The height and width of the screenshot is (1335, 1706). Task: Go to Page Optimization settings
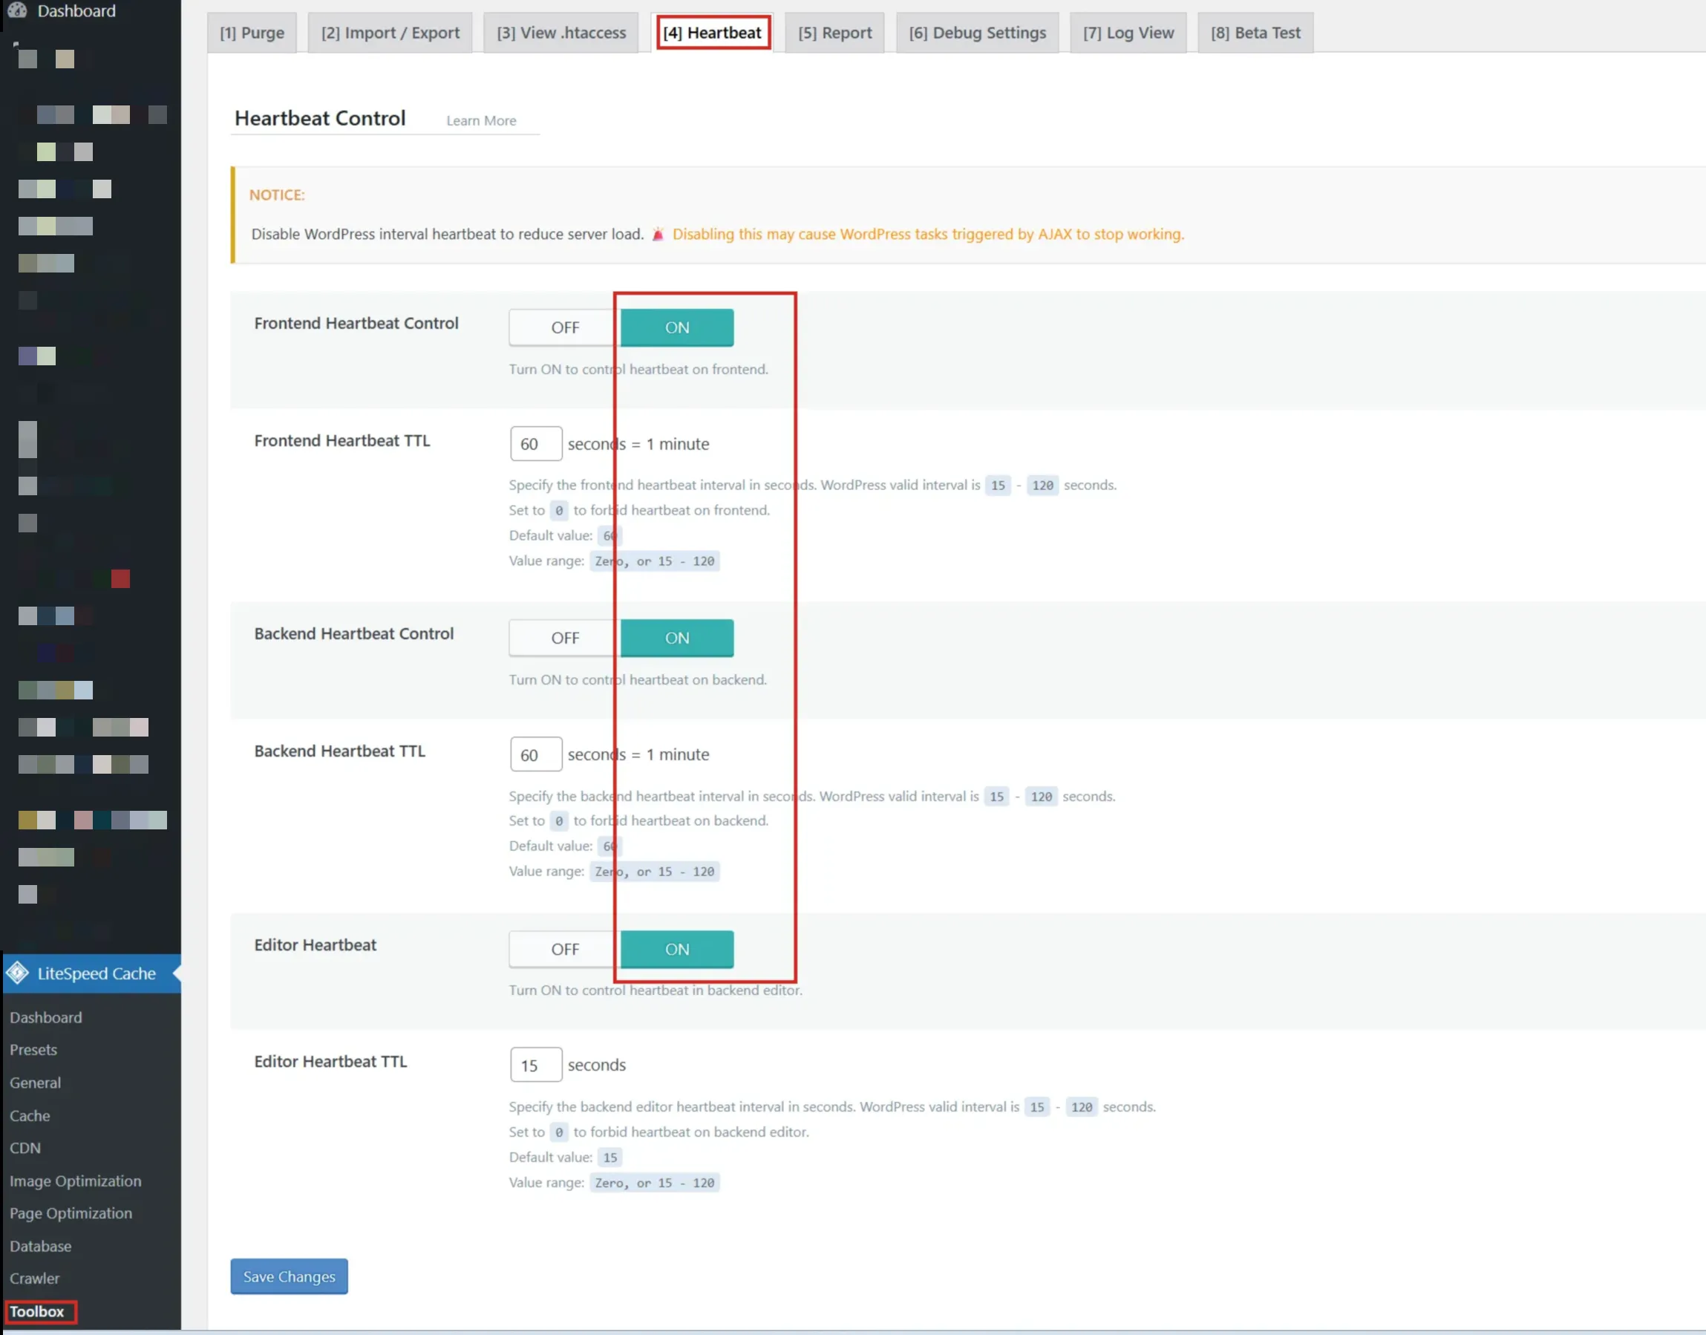coord(71,1213)
